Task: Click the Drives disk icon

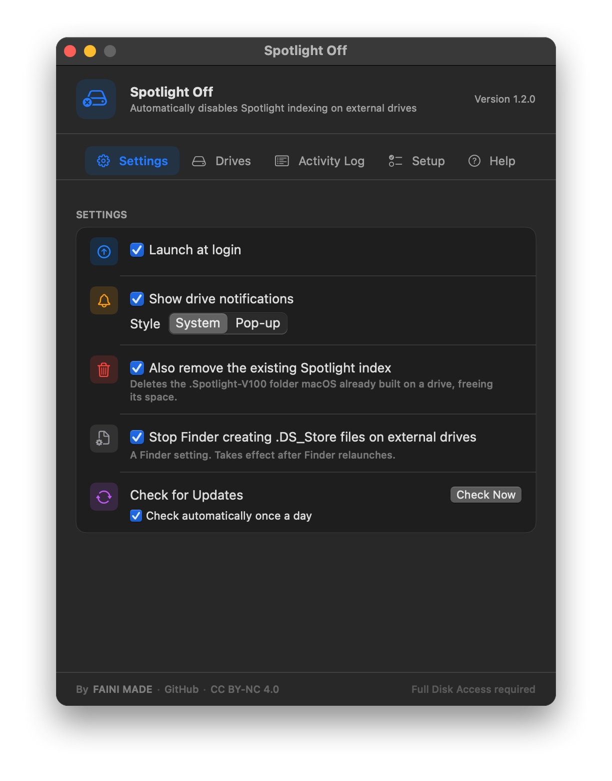Action: click(199, 161)
